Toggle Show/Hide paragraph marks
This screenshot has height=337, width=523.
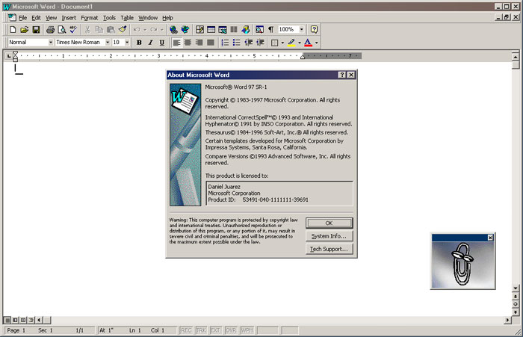point(270,30)
